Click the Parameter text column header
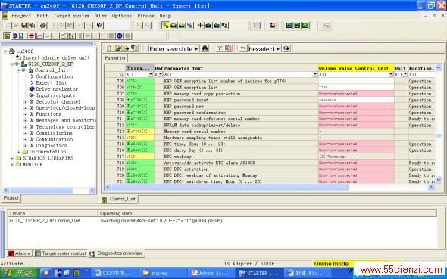Screen dimensions: 447x279 point(241,68)
